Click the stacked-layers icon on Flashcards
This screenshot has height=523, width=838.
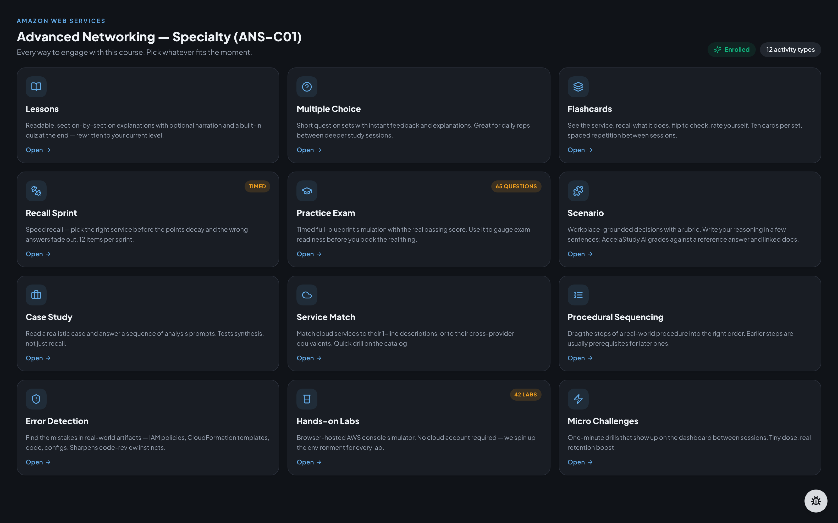coord(578,87)
